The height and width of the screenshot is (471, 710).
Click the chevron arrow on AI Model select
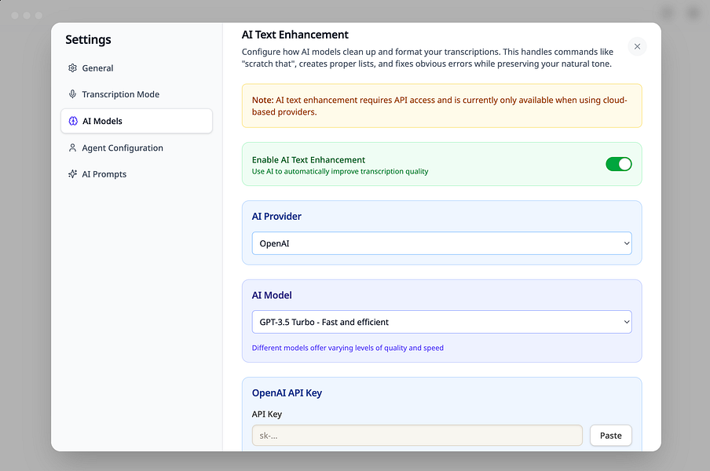point(626,322)
